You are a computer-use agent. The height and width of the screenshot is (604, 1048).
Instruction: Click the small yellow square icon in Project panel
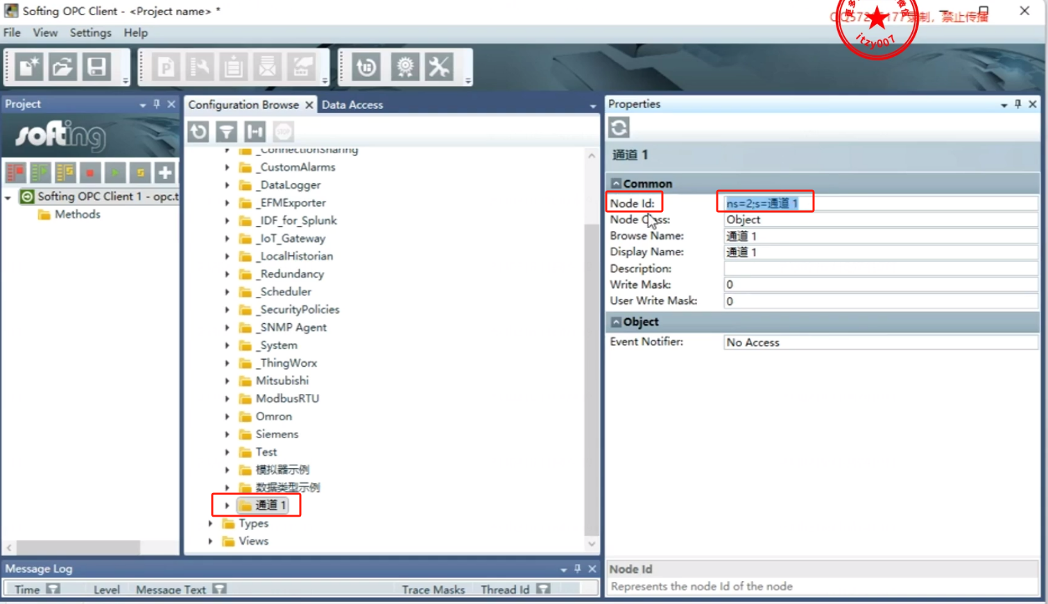point(140,172)
